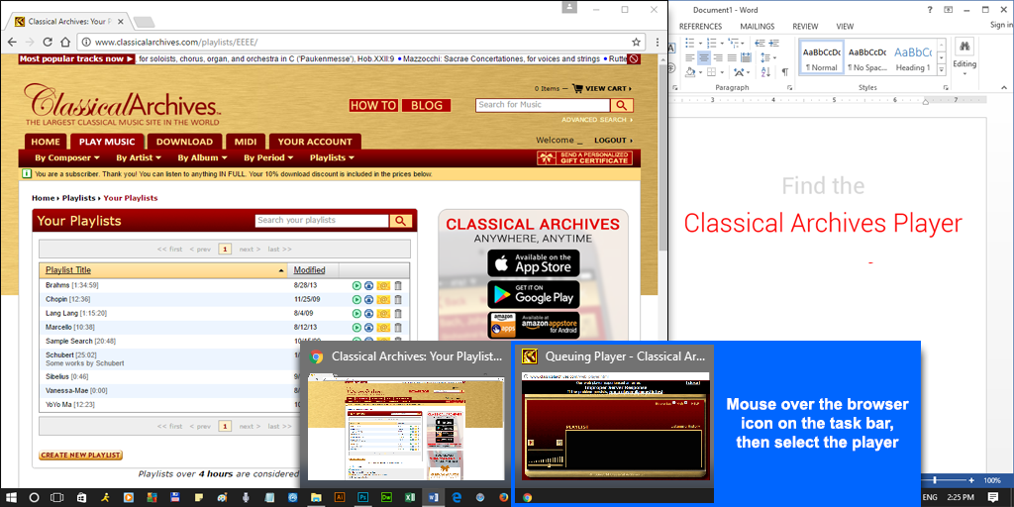
Task: Expand the Playlists dropdown in the navigation bar
Action: coord(331,157)
